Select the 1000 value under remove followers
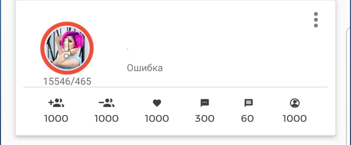This screenshot has height=145, width=351. 106,119
